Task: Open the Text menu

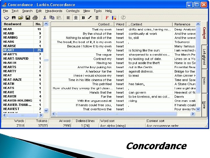Action: pos(15,11)
